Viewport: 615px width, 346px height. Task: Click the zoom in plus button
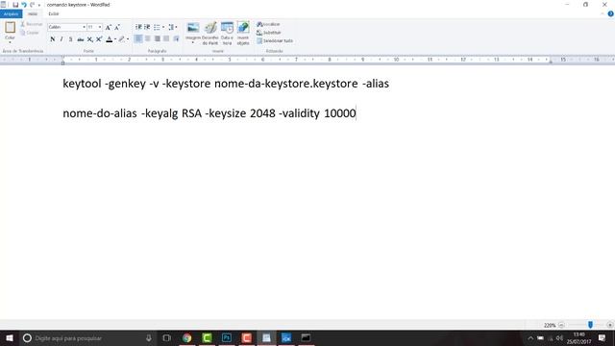click(x=609, y=325)
